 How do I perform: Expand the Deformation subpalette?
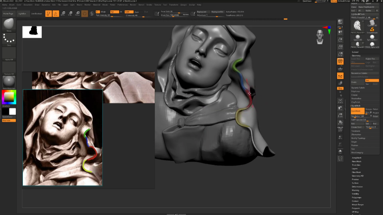click(x=357, y=187)
